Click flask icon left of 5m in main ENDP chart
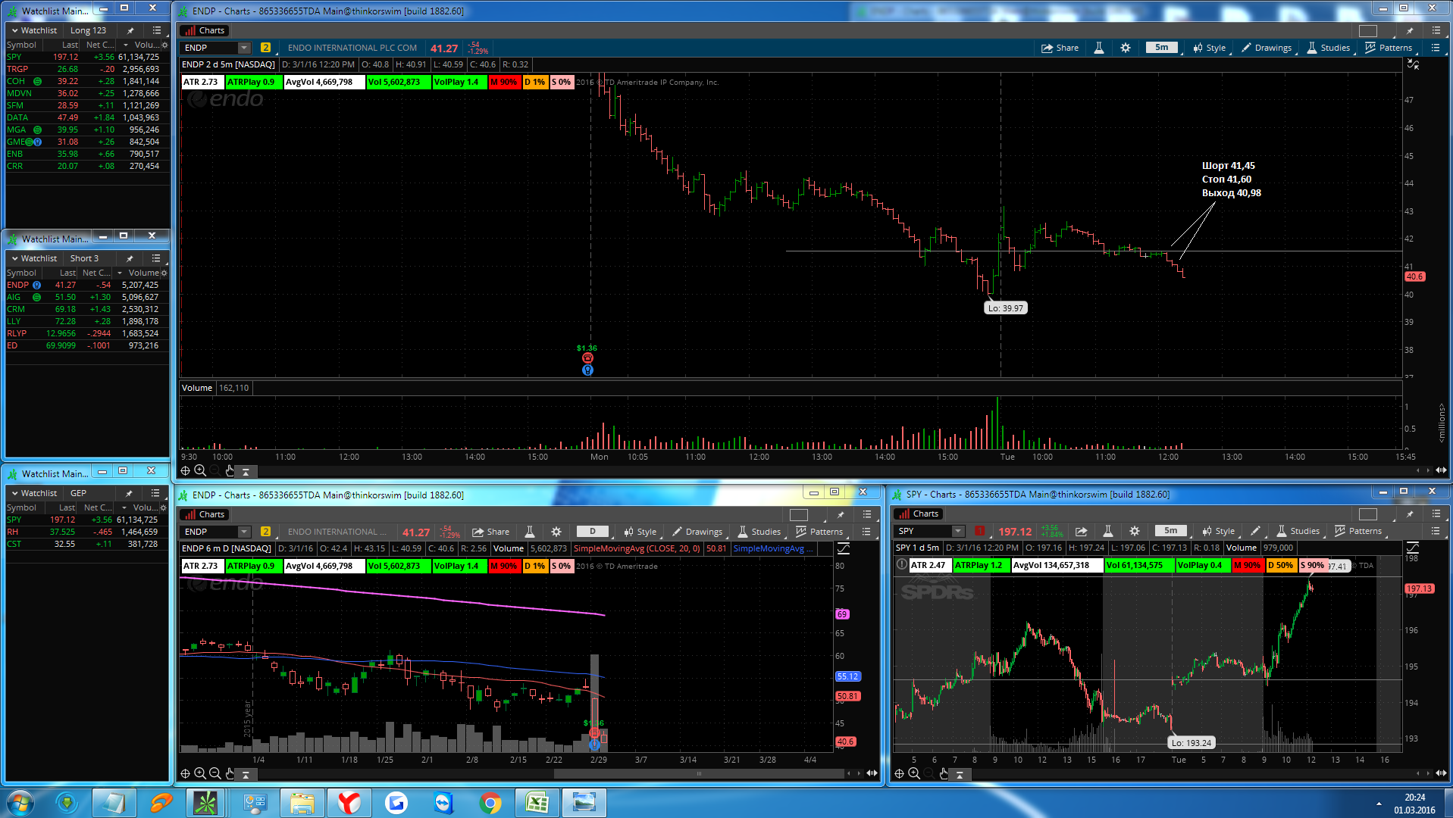Image resolution: width=1453 pixels, height=818 pixels. [1098, 48]
